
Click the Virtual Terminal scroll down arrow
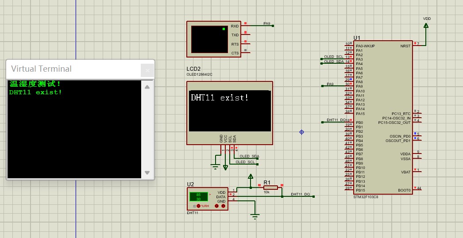[147, 173]
